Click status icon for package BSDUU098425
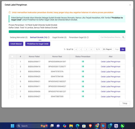This screenshot has height=129, width=135. (x=83, y=76)
